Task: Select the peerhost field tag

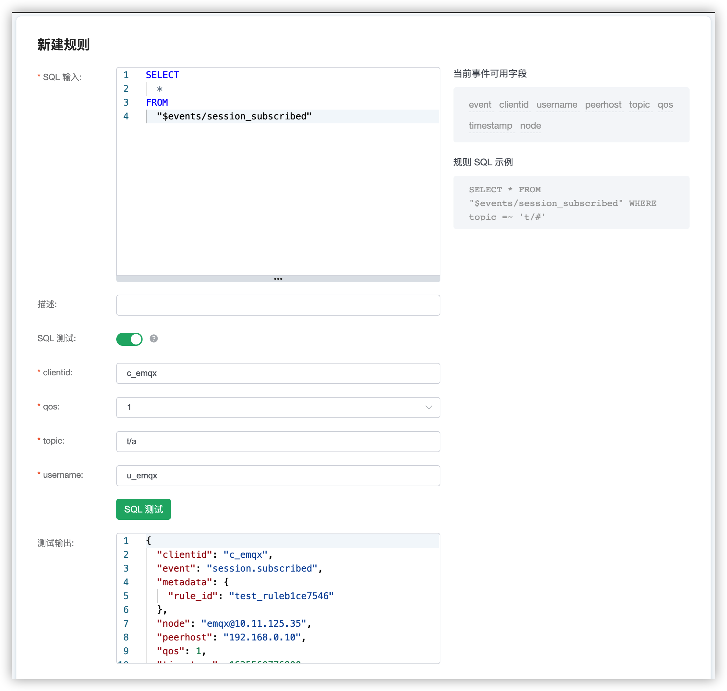Action: 603,105
